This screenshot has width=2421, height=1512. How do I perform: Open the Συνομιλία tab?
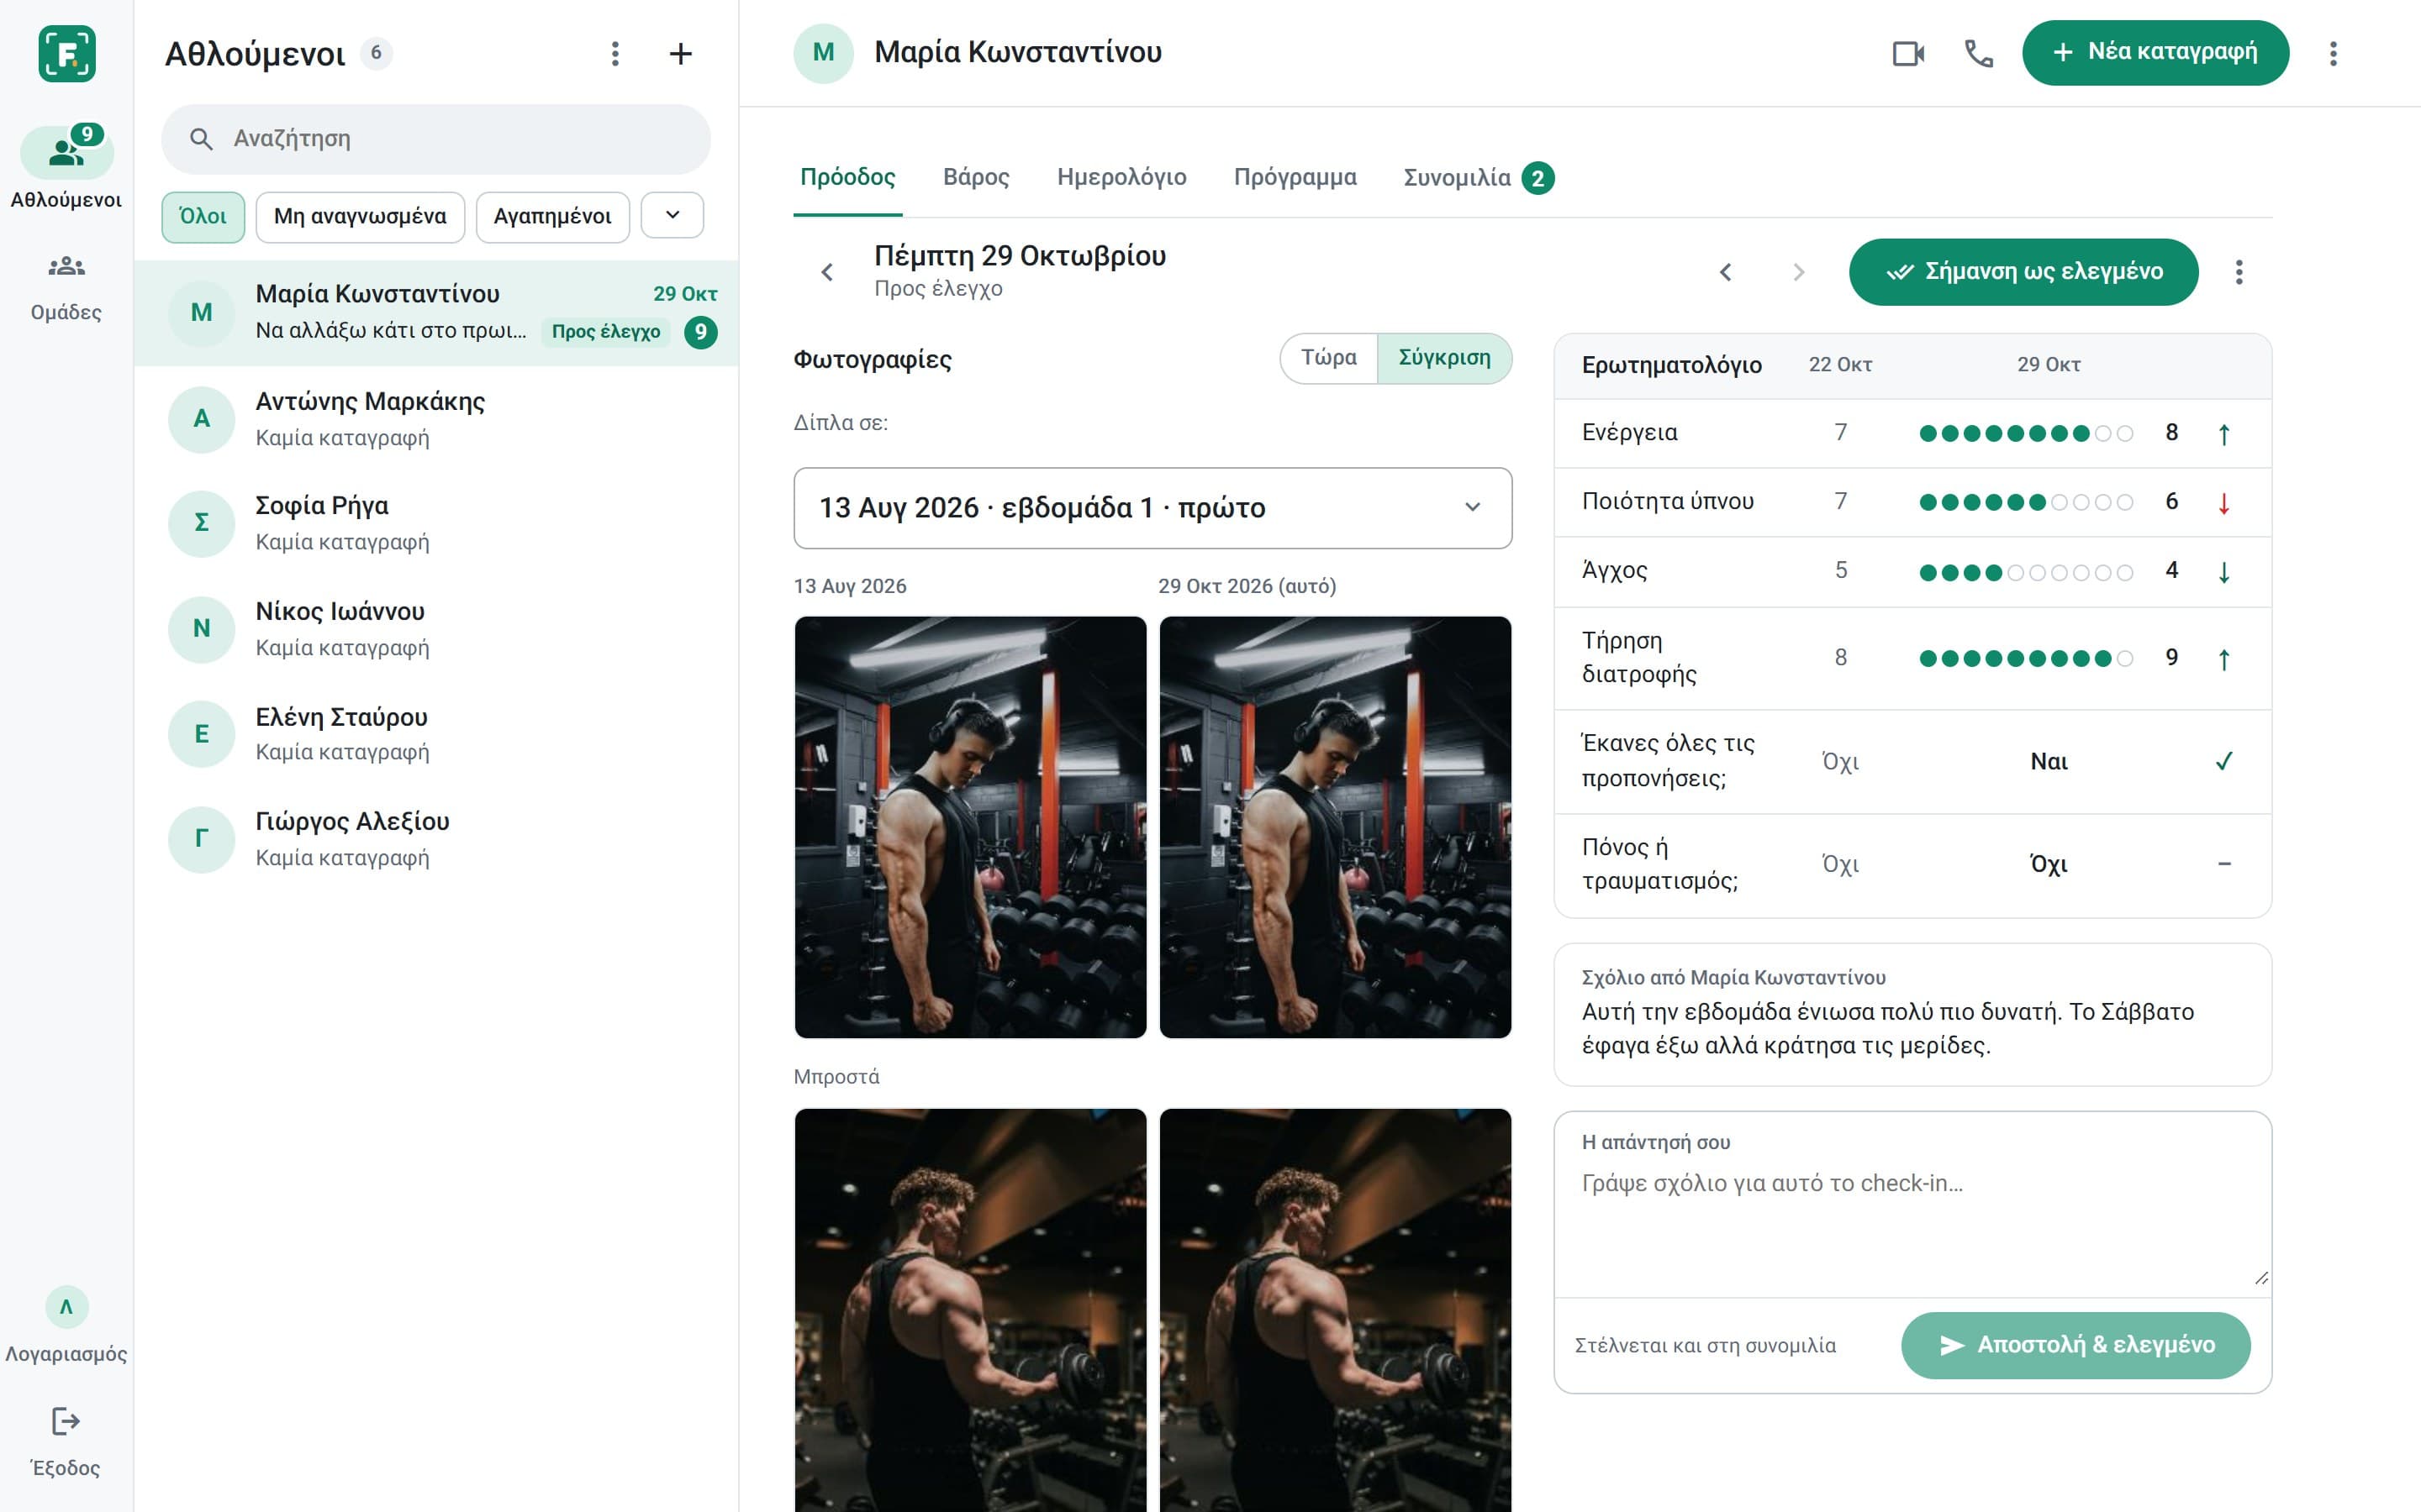pyautogui.click(x=1479, y=178)
